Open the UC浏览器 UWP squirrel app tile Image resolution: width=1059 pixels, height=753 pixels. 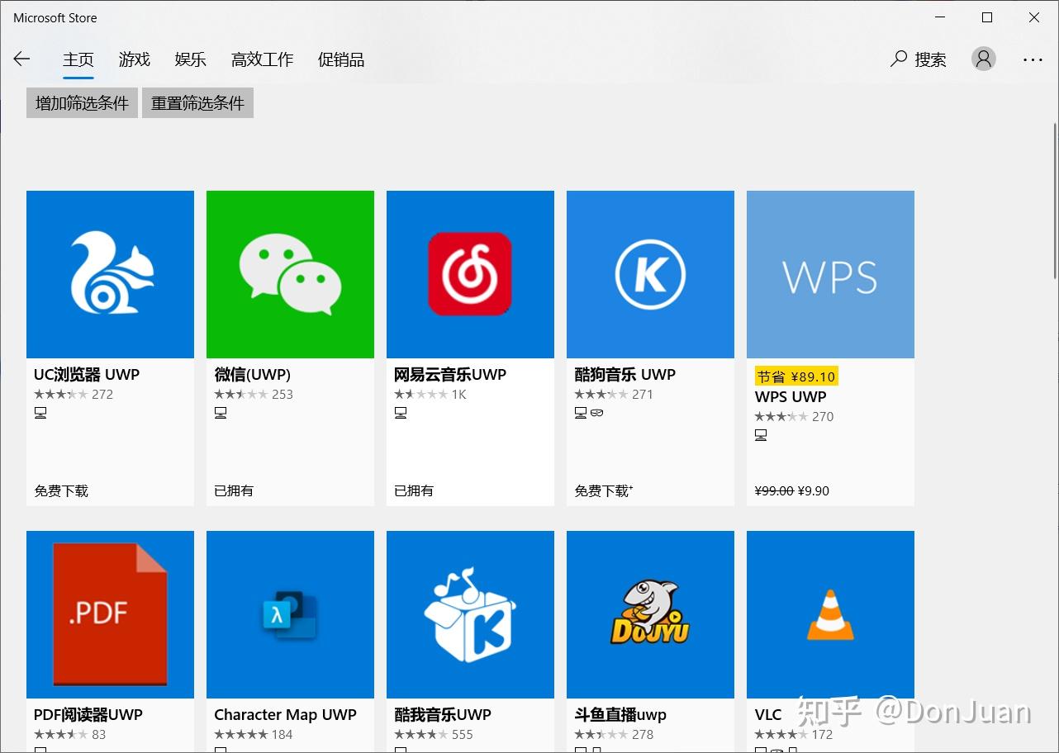click(110, 274)
